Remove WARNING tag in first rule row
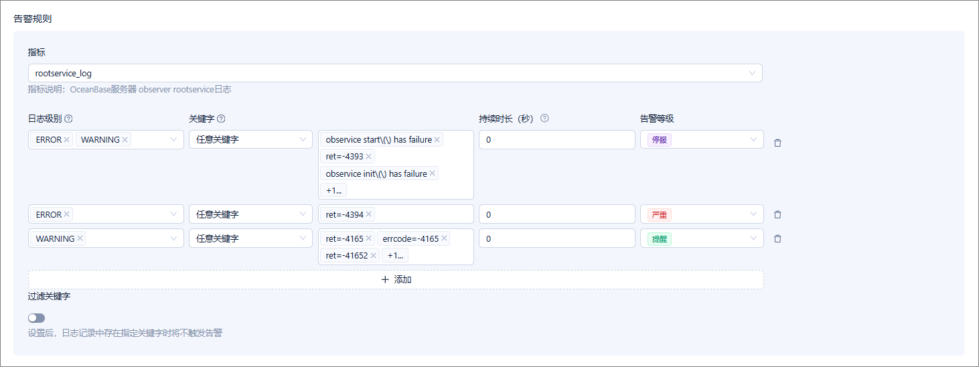The height and width of the screenshot is (367, 979). (x=125, y=140)
